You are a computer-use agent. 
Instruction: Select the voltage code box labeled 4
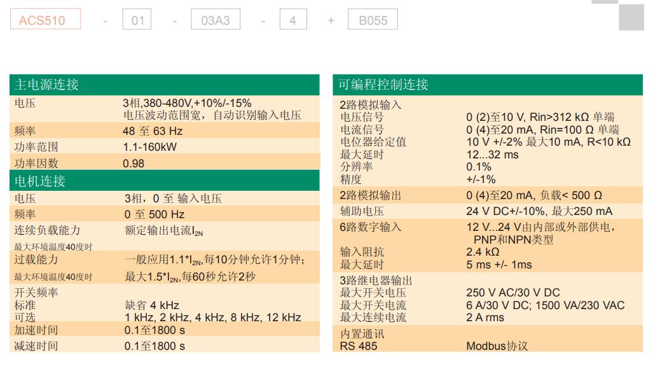pyautogui.click(x=292, y=20)
